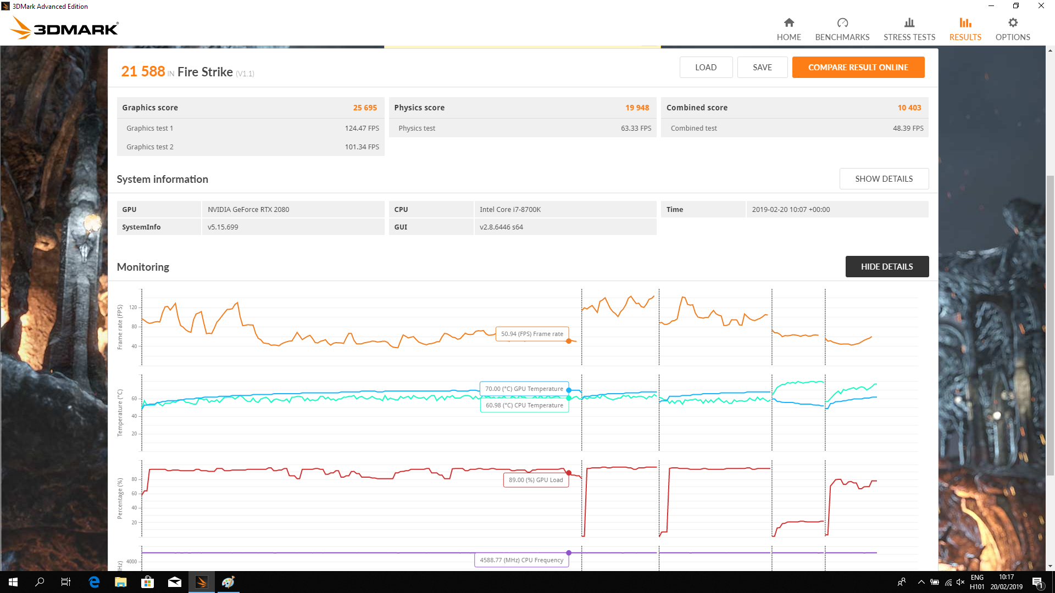Open Action Center notifications
Image resolution: width=1055 pixels, height=593 pixels.
1037,582
